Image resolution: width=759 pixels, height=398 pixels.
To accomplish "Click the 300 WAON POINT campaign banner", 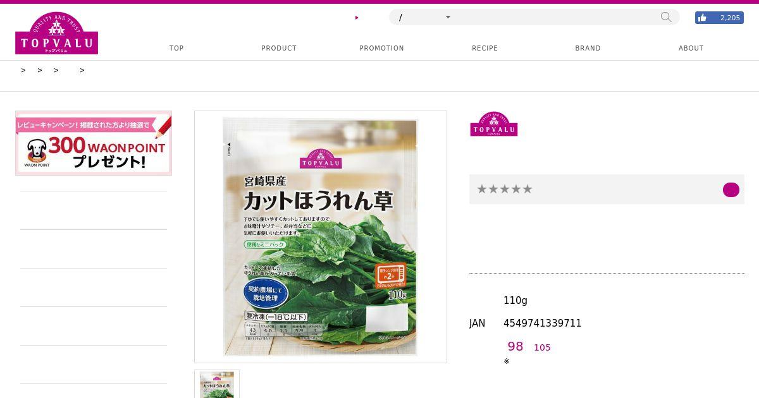I will click(94, 143).
